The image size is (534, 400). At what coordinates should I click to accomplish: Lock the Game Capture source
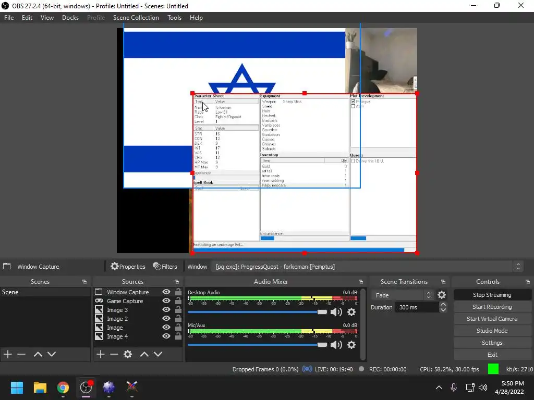coord(178,301)
